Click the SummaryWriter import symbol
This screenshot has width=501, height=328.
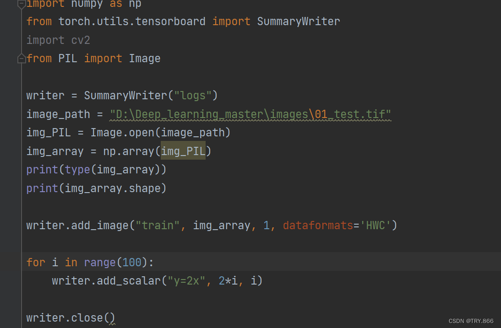(x=298, y=21)
